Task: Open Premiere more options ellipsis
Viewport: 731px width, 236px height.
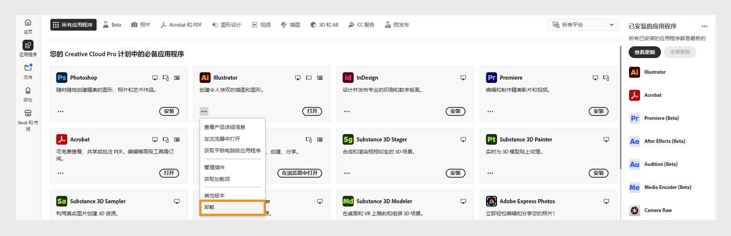Action: click(490, 111)
